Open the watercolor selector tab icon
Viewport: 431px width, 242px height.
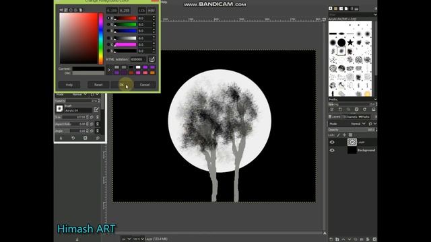(x=71, y=10)
